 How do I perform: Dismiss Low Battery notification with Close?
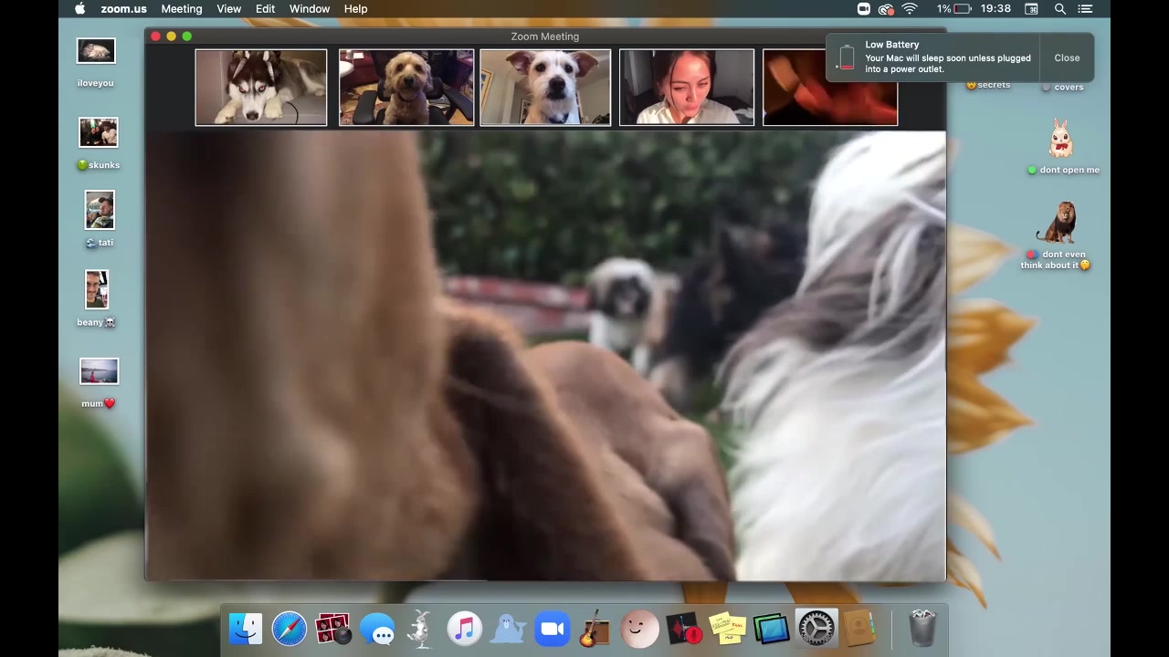pyautogui.click(x=1067, y=57)
